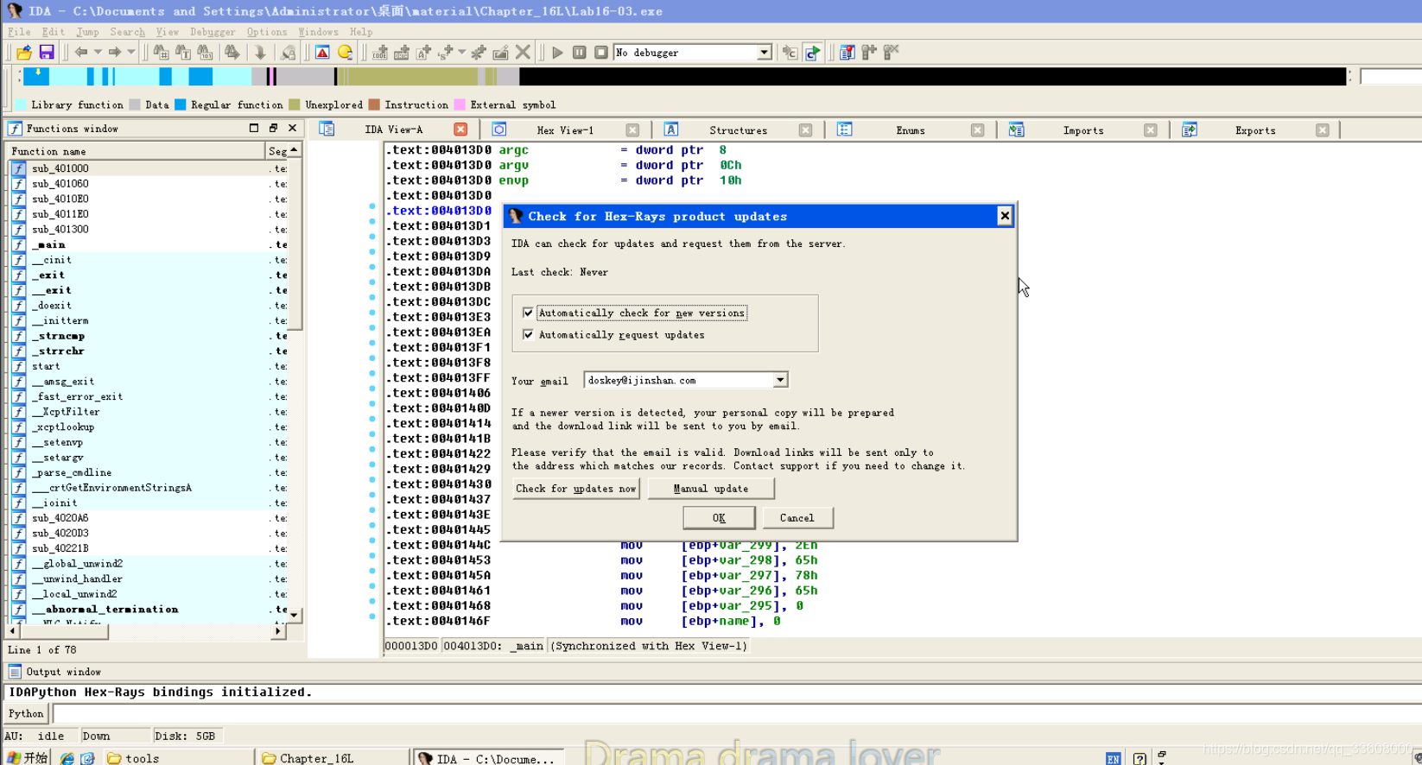Click the convert to code icon
Screen dimensions: 1422x765
pyautogui.click(x=380, y=53)
